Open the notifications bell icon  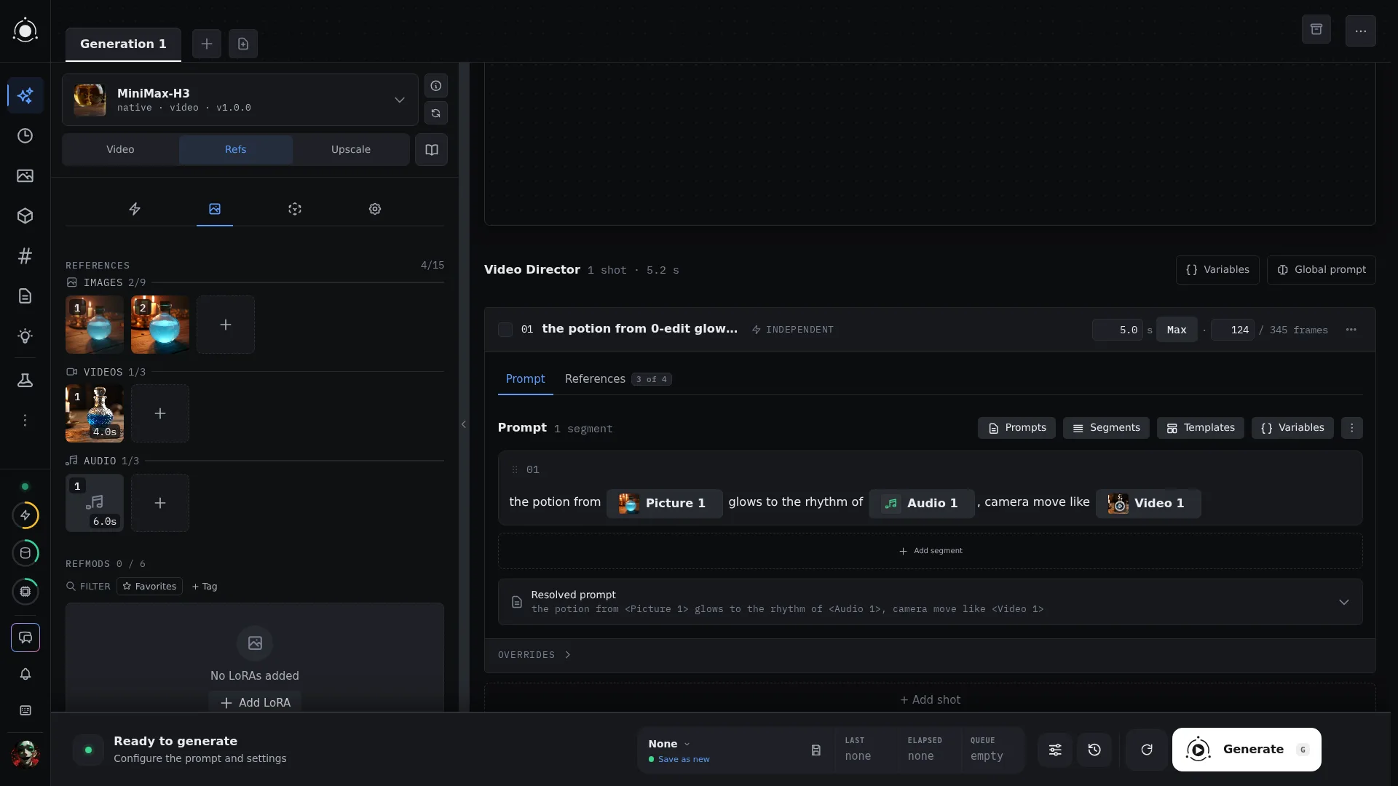point(25,674)
